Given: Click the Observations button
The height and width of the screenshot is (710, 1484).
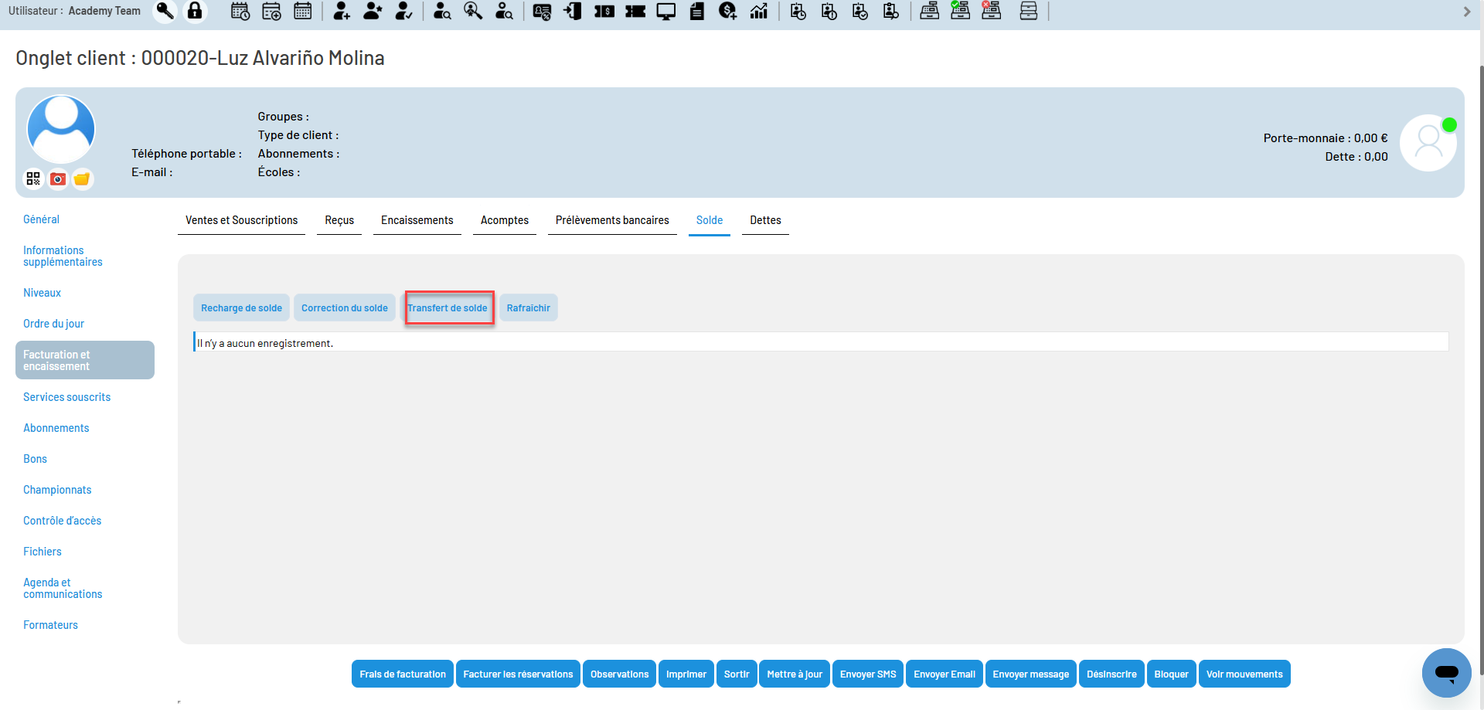Looking at the screenshot, I should [620, 674].
